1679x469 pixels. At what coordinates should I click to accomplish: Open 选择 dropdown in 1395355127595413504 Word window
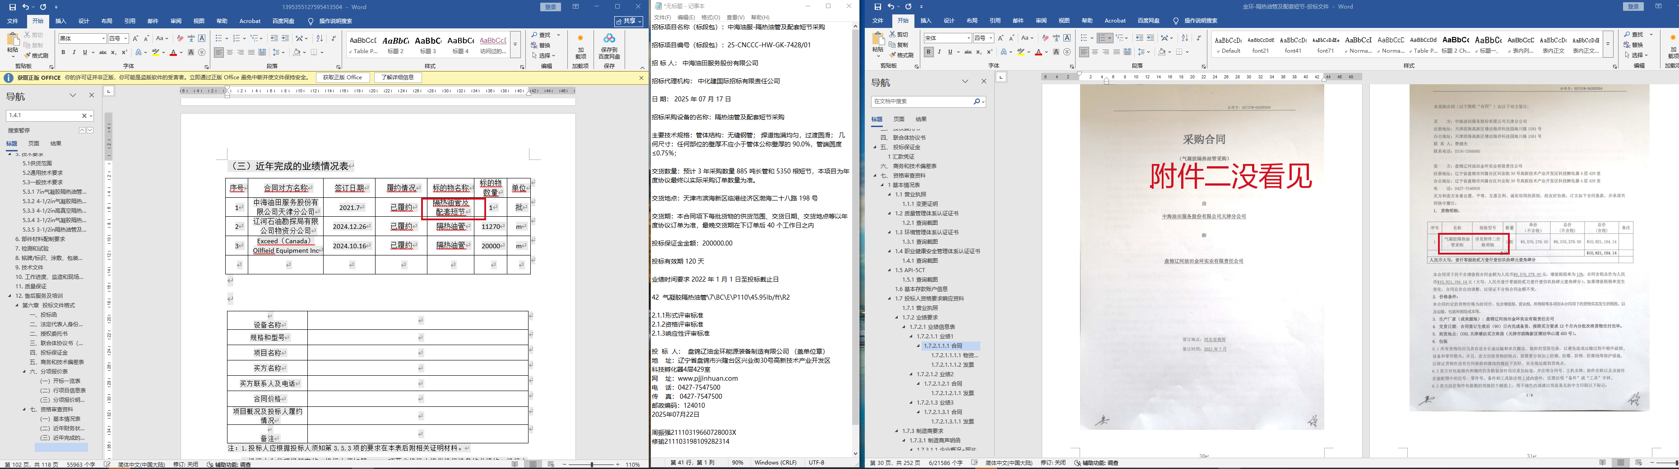click(x=543, y=56)
